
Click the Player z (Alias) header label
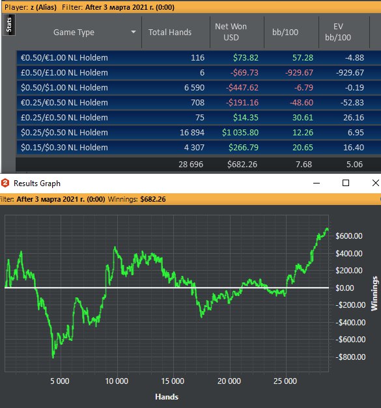(31, 7)
